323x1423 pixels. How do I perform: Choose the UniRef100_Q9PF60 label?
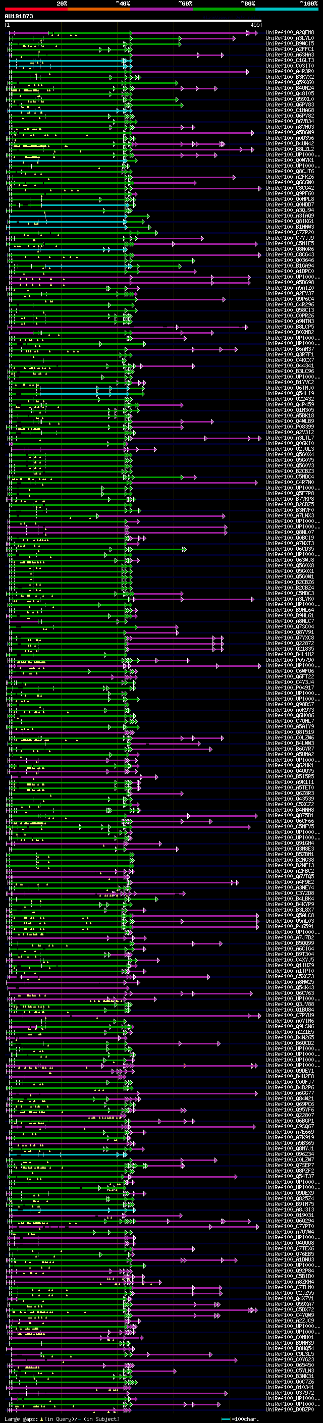pos(290,193)
